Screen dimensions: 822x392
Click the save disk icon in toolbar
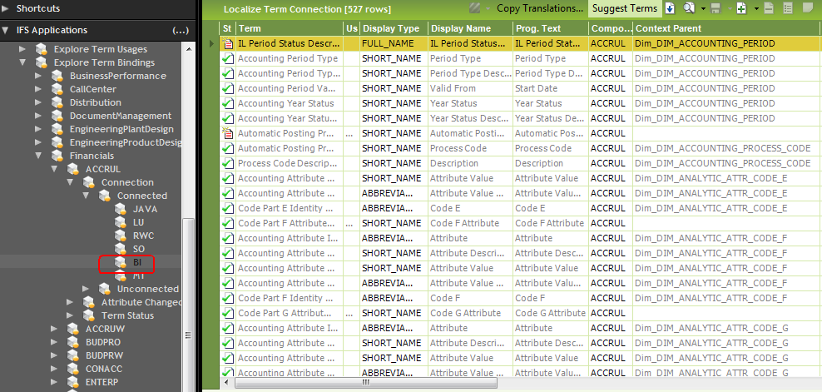click(714, 8)
